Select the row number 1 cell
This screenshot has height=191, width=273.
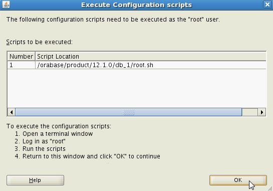[21, 65]
